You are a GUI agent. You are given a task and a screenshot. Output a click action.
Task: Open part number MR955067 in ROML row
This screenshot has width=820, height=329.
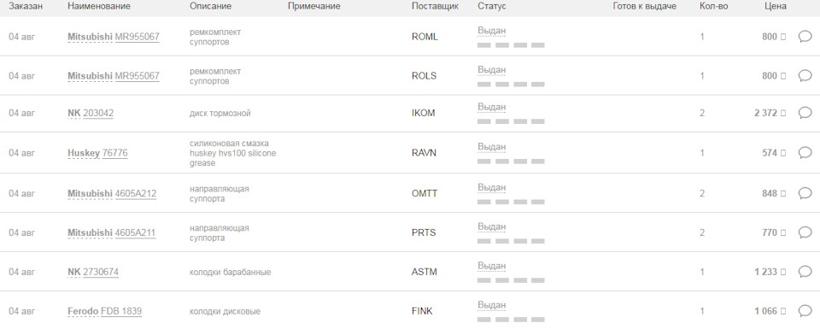coord(137,37)
